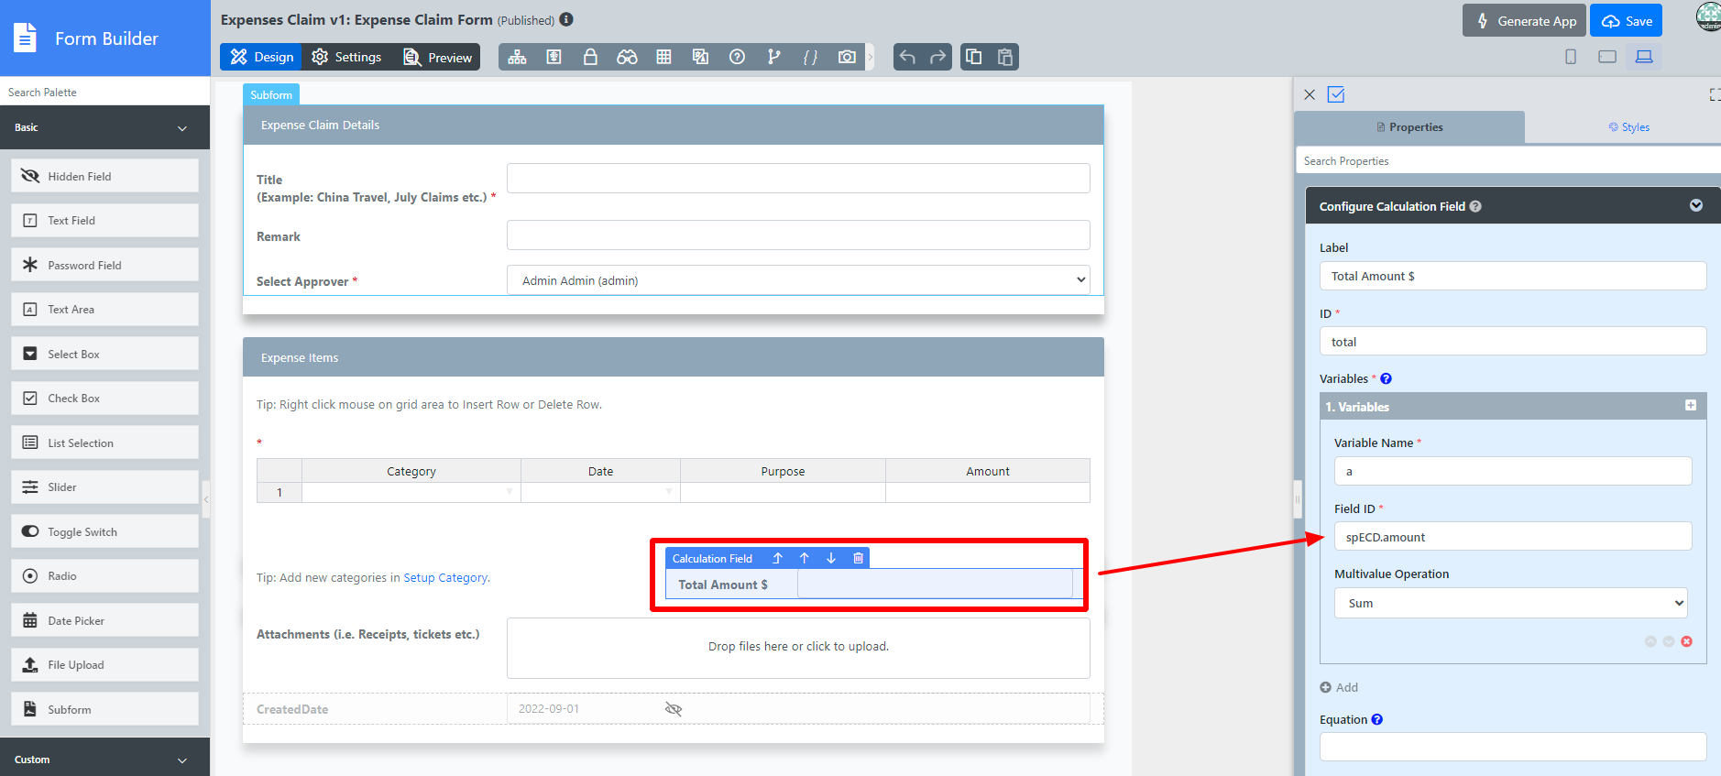Screen dimensions: 1721x776
Task: Click the camera screenshot icon in toolbar
Action: (x=847, y=57)
